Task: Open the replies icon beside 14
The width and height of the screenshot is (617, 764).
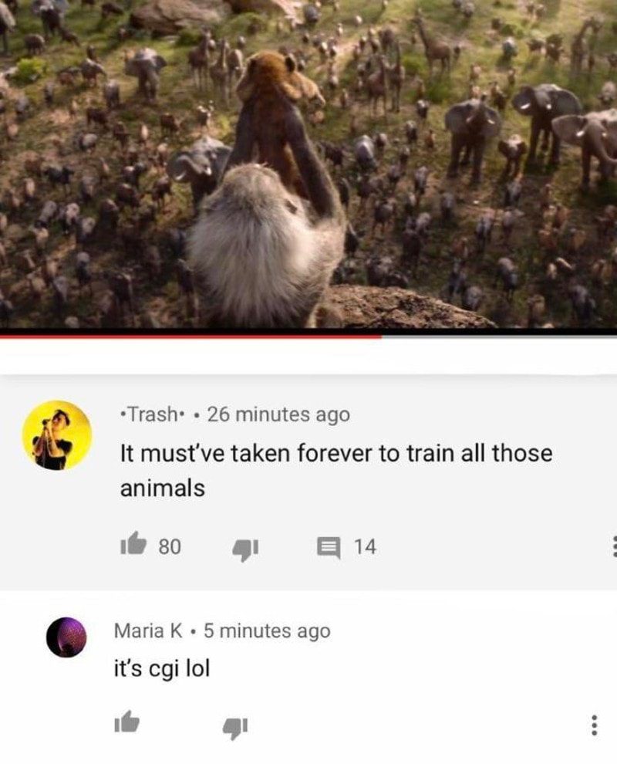Action: 329,547
